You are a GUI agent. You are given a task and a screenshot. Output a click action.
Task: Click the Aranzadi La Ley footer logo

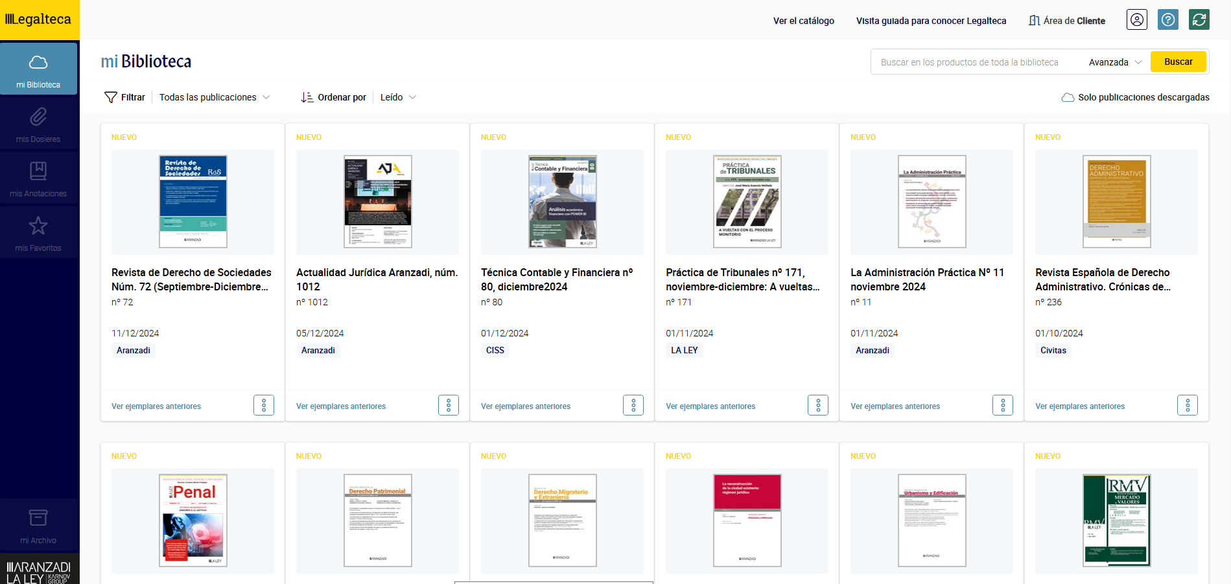click(x=39, y=571)
